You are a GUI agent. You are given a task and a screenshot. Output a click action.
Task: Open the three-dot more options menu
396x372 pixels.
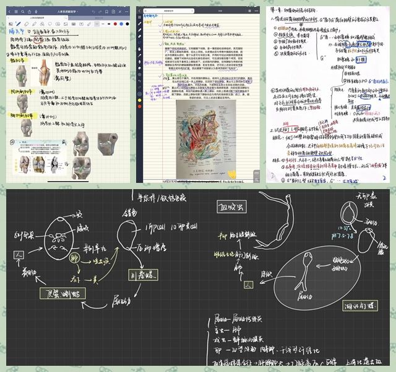point(127,12)
